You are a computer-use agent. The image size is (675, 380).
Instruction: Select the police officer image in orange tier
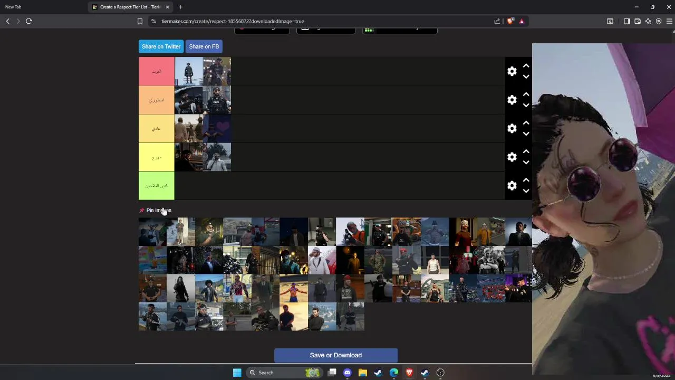pyautogui.click(x=217, y=100)
